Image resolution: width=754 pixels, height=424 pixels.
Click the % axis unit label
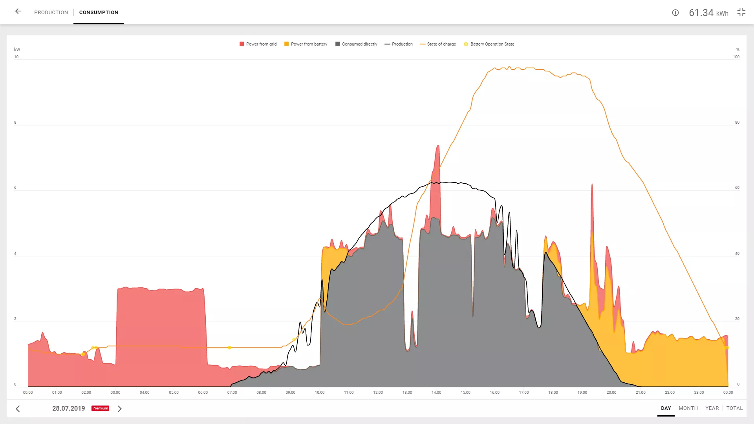(x=738, y=49)
